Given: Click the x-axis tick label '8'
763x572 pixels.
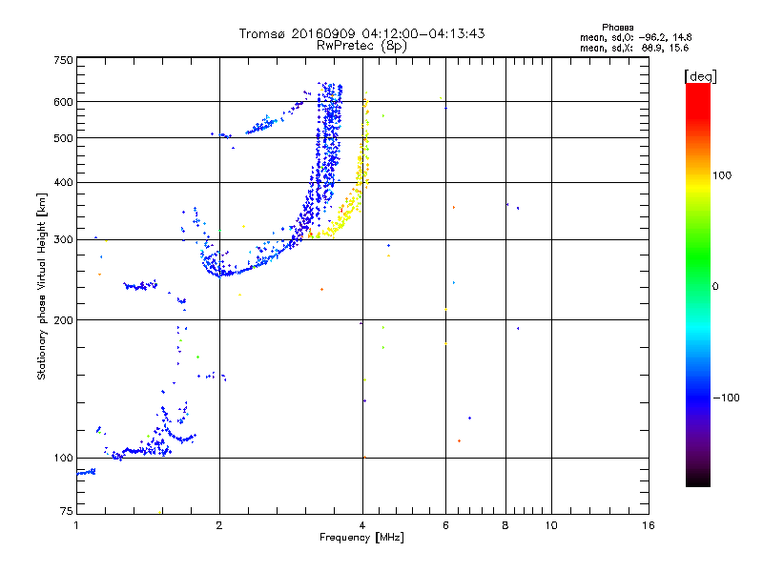Looking at the screenshot, I should pyautogui.click(x=505, y=525).
